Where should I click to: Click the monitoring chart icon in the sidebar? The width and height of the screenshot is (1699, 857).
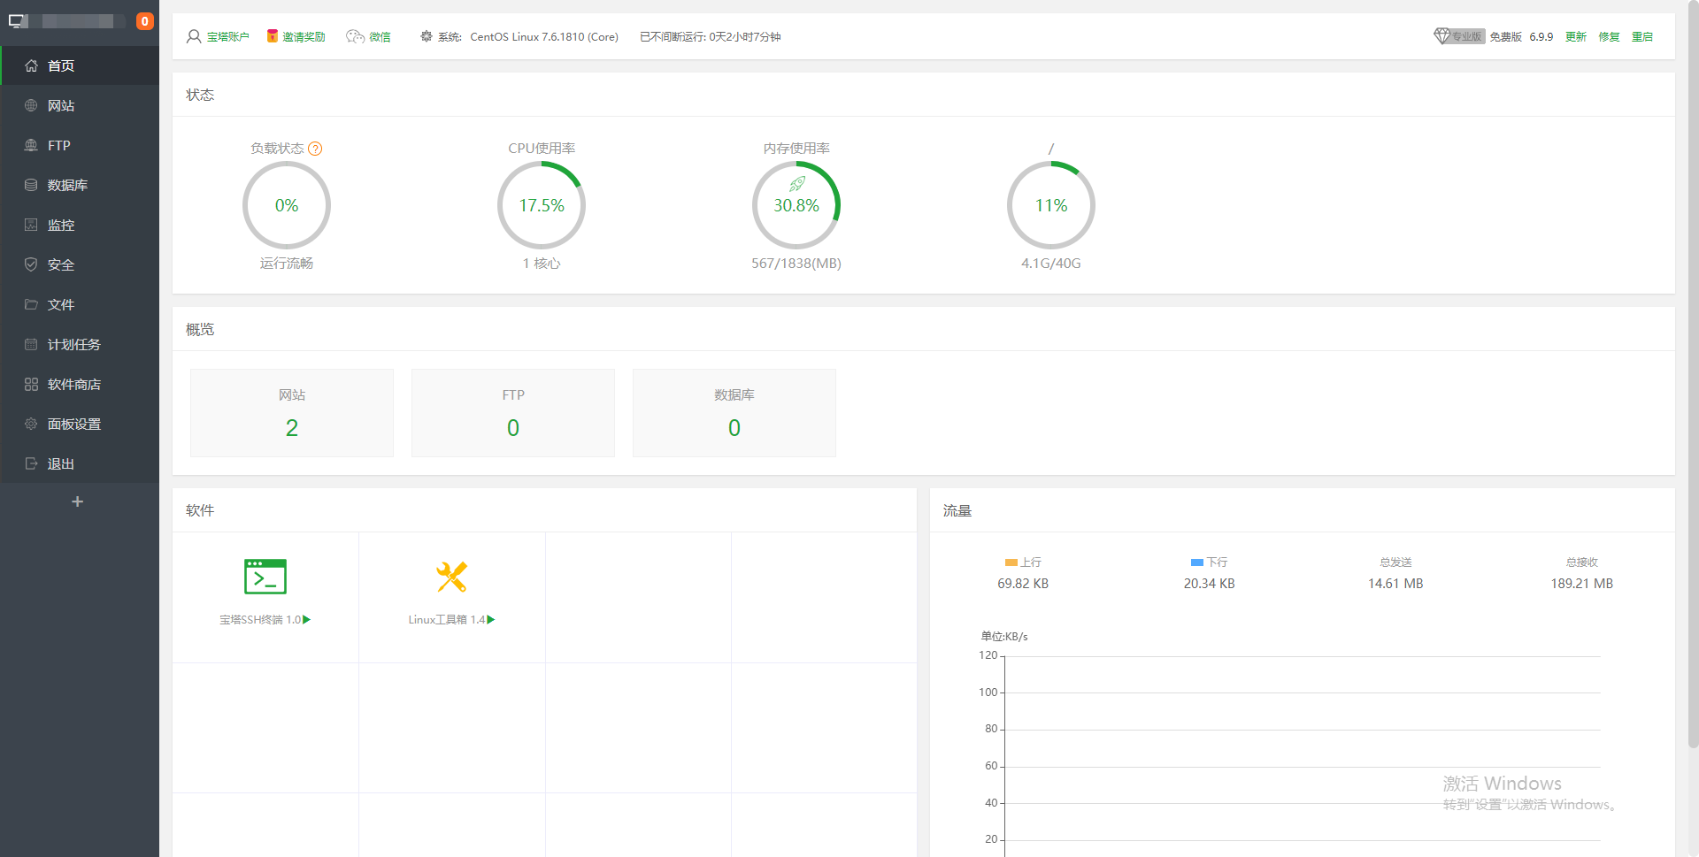[31, 225]
